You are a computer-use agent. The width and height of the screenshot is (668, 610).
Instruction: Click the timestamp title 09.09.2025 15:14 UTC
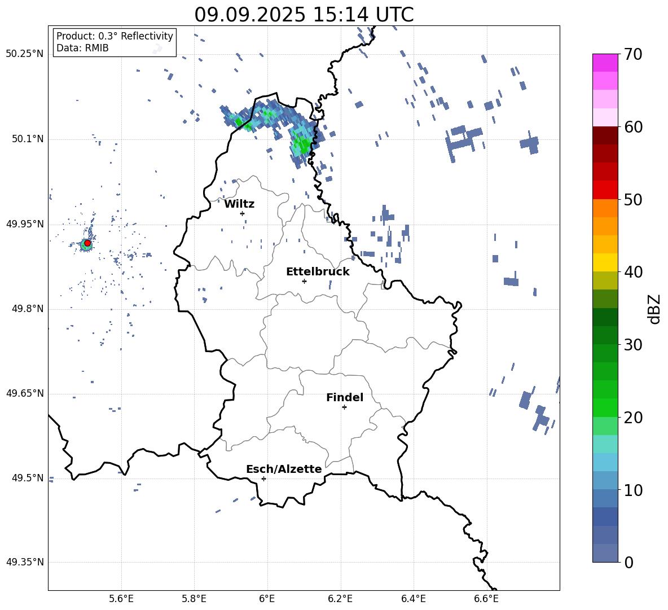pyautogui.click(x=304, y=15)
